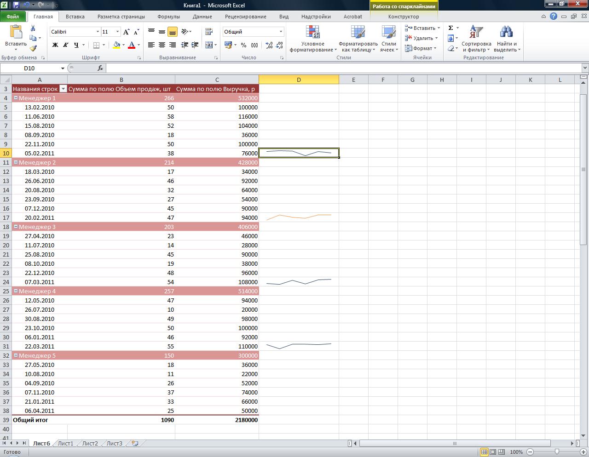The image size is (589, 457).
Task: Open Conditional Formatting (Условное форматирование)
Action: (x=313, y=39)
